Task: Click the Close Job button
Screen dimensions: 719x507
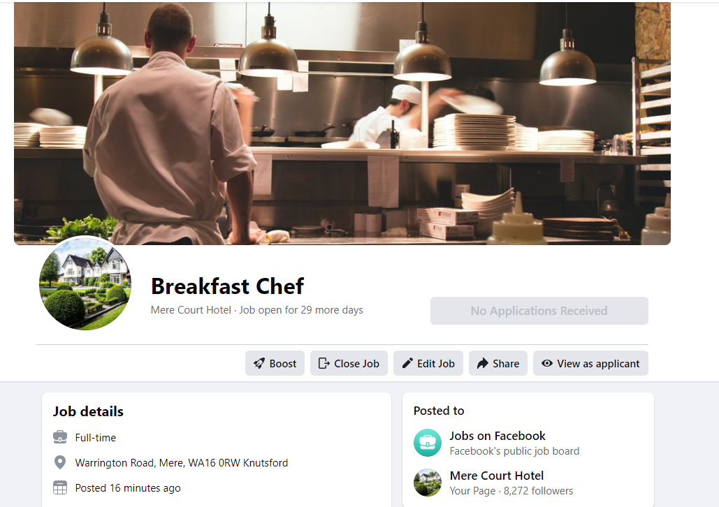Action: pyautogui.click(x=349, y=364)
